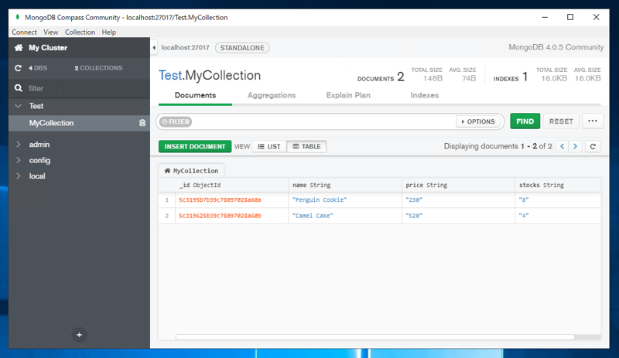The height and width of the screenshot is (358, 619).
Task: Switch to LIST view
Action: [x=269, y=146]
